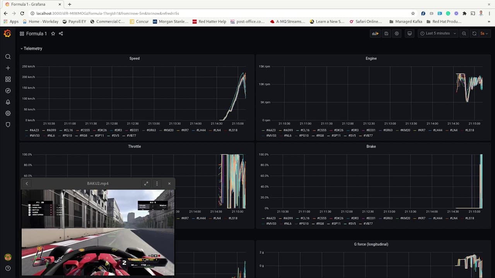Open the Concur bookmark

(139, 22)
